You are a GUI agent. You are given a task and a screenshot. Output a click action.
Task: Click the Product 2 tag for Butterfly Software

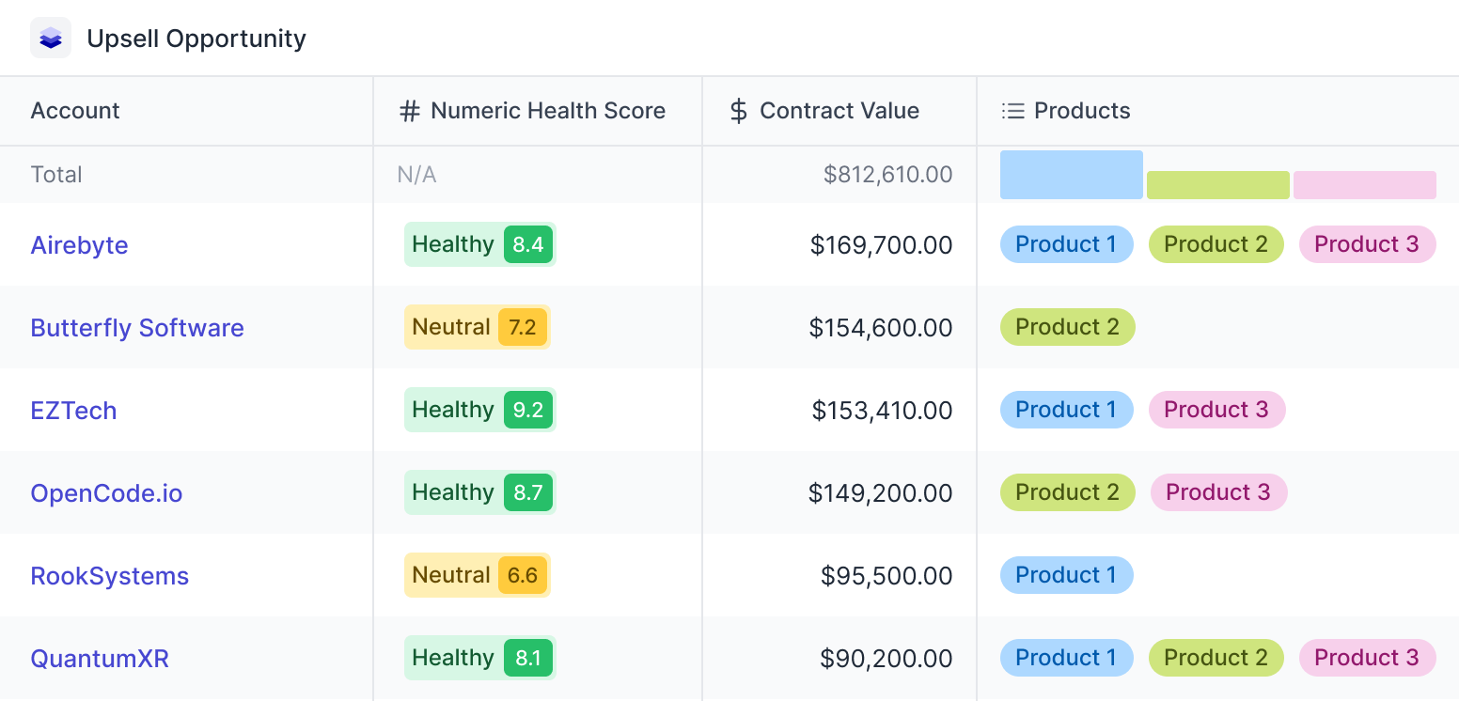tap(1067, 327)
